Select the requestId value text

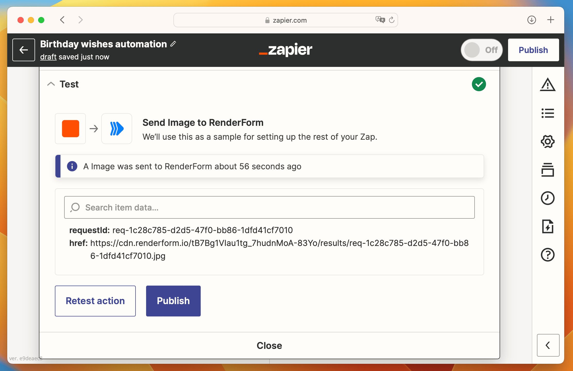pos(203,230)
